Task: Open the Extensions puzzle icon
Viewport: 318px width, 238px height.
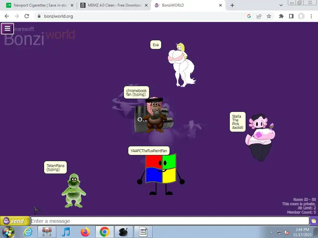Action: point(281,16)
